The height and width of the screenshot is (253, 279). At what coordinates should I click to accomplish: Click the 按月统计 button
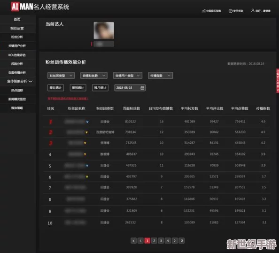point(100,88)
